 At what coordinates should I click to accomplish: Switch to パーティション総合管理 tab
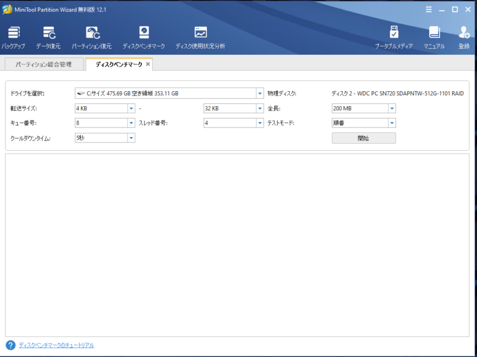pos(44,64)
